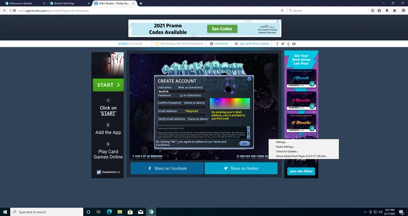The width and height of the screenshot is (408, 216).
Task: Open XGen Studios Facebook icon
Action: point(277,44)
